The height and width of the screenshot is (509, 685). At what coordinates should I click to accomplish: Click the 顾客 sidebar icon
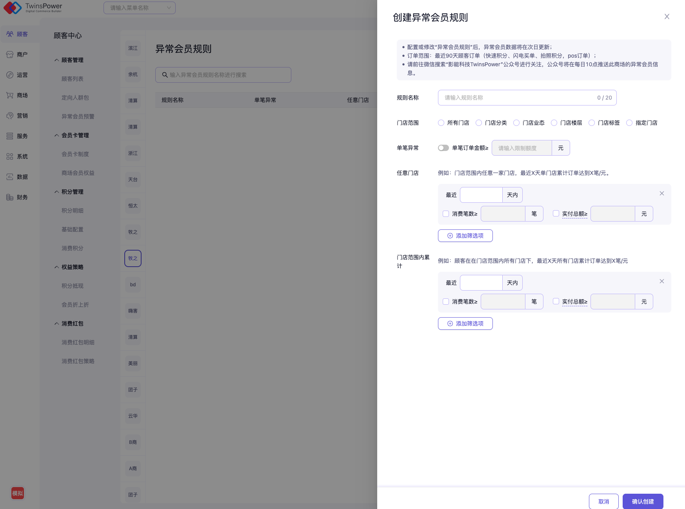coord(10,34)
